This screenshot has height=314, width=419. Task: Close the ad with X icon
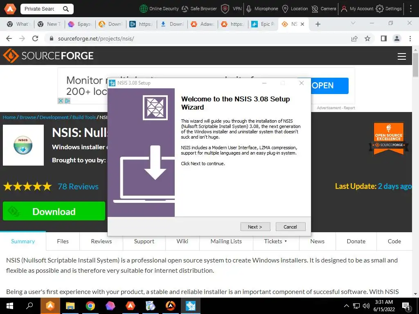coord(61,101)
